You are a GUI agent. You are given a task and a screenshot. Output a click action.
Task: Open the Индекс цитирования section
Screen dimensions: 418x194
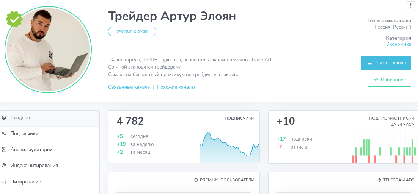[x=34, y=166]
